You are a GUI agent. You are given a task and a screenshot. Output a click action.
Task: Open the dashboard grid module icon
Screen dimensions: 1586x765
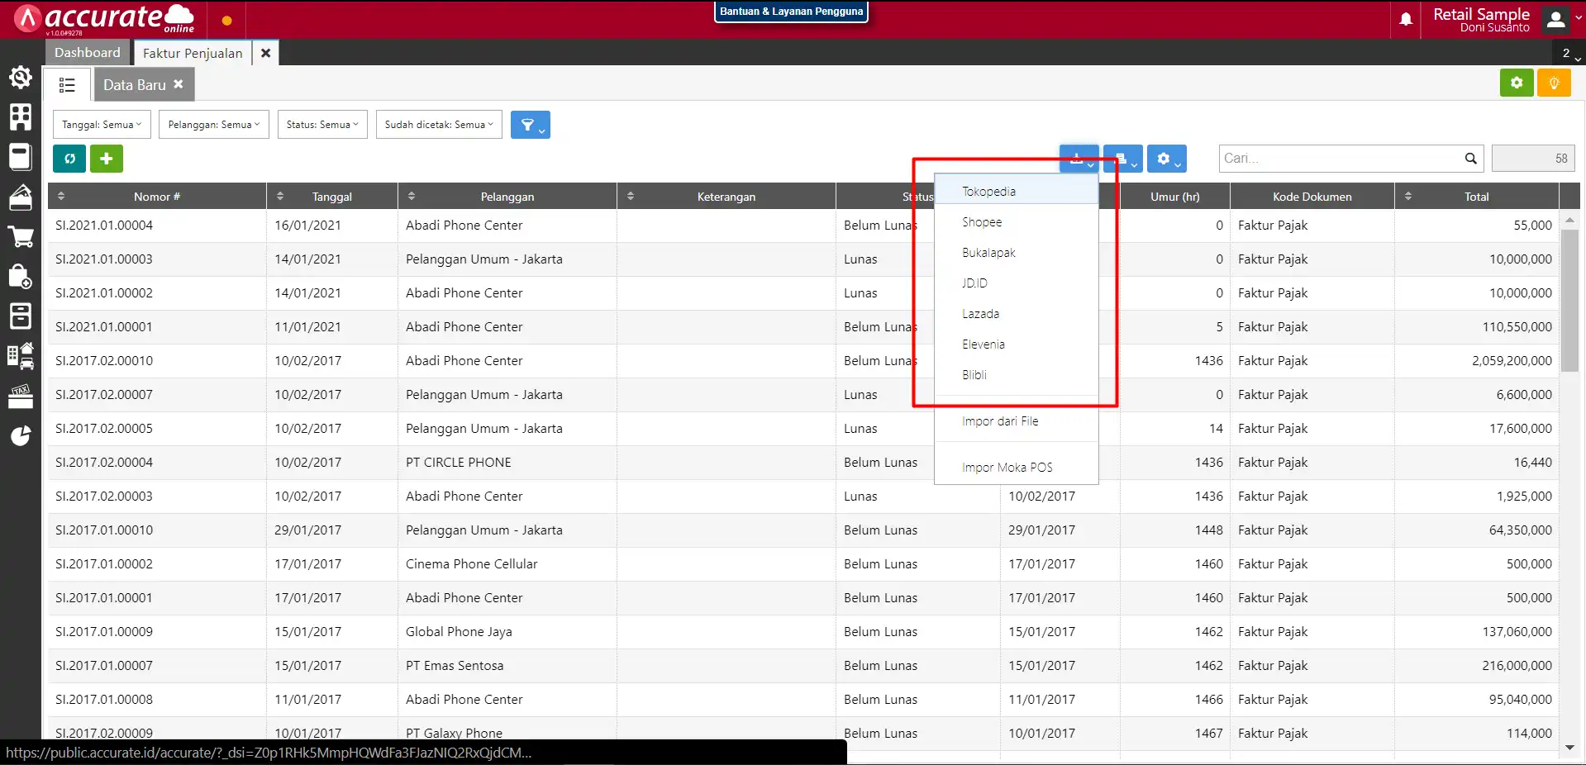(x=21, y=116)
